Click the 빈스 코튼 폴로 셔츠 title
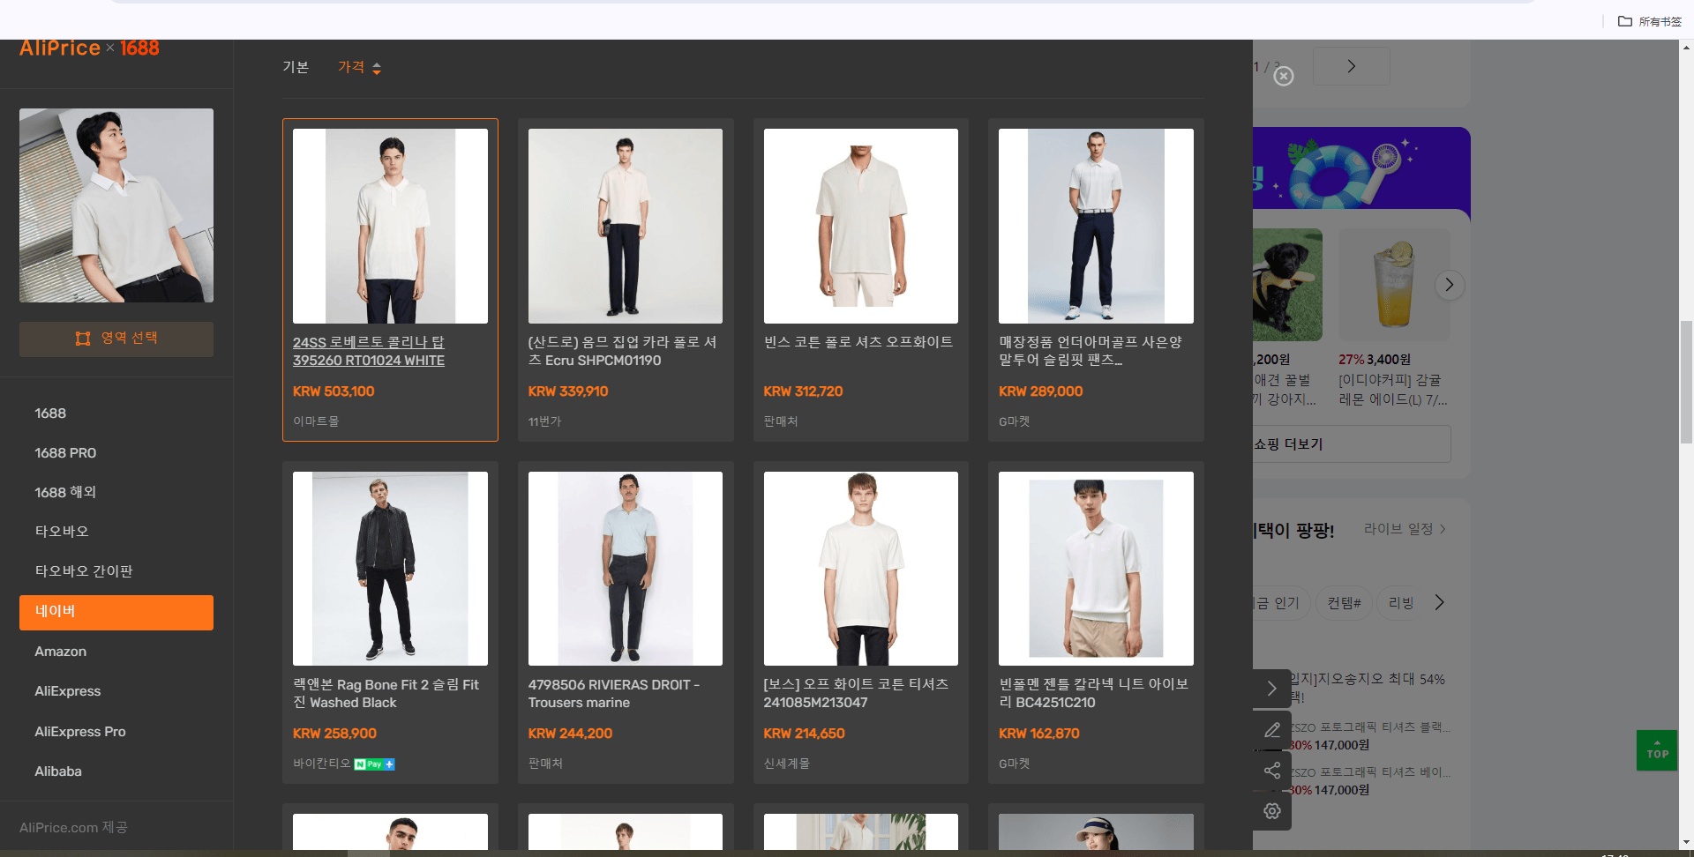The width and height of the screenshot is (1694, 857). coord(858,342)
